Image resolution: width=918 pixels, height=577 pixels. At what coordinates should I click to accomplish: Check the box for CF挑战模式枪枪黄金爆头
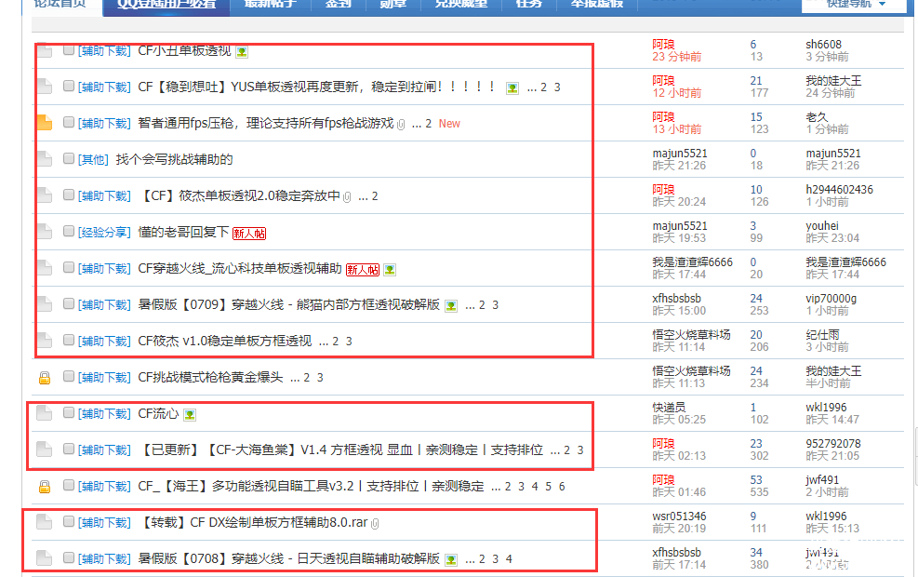[69, 376]
